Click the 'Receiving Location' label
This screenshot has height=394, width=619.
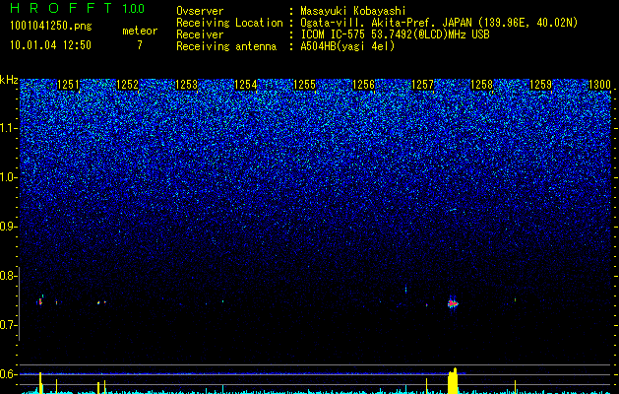(229, 23)
